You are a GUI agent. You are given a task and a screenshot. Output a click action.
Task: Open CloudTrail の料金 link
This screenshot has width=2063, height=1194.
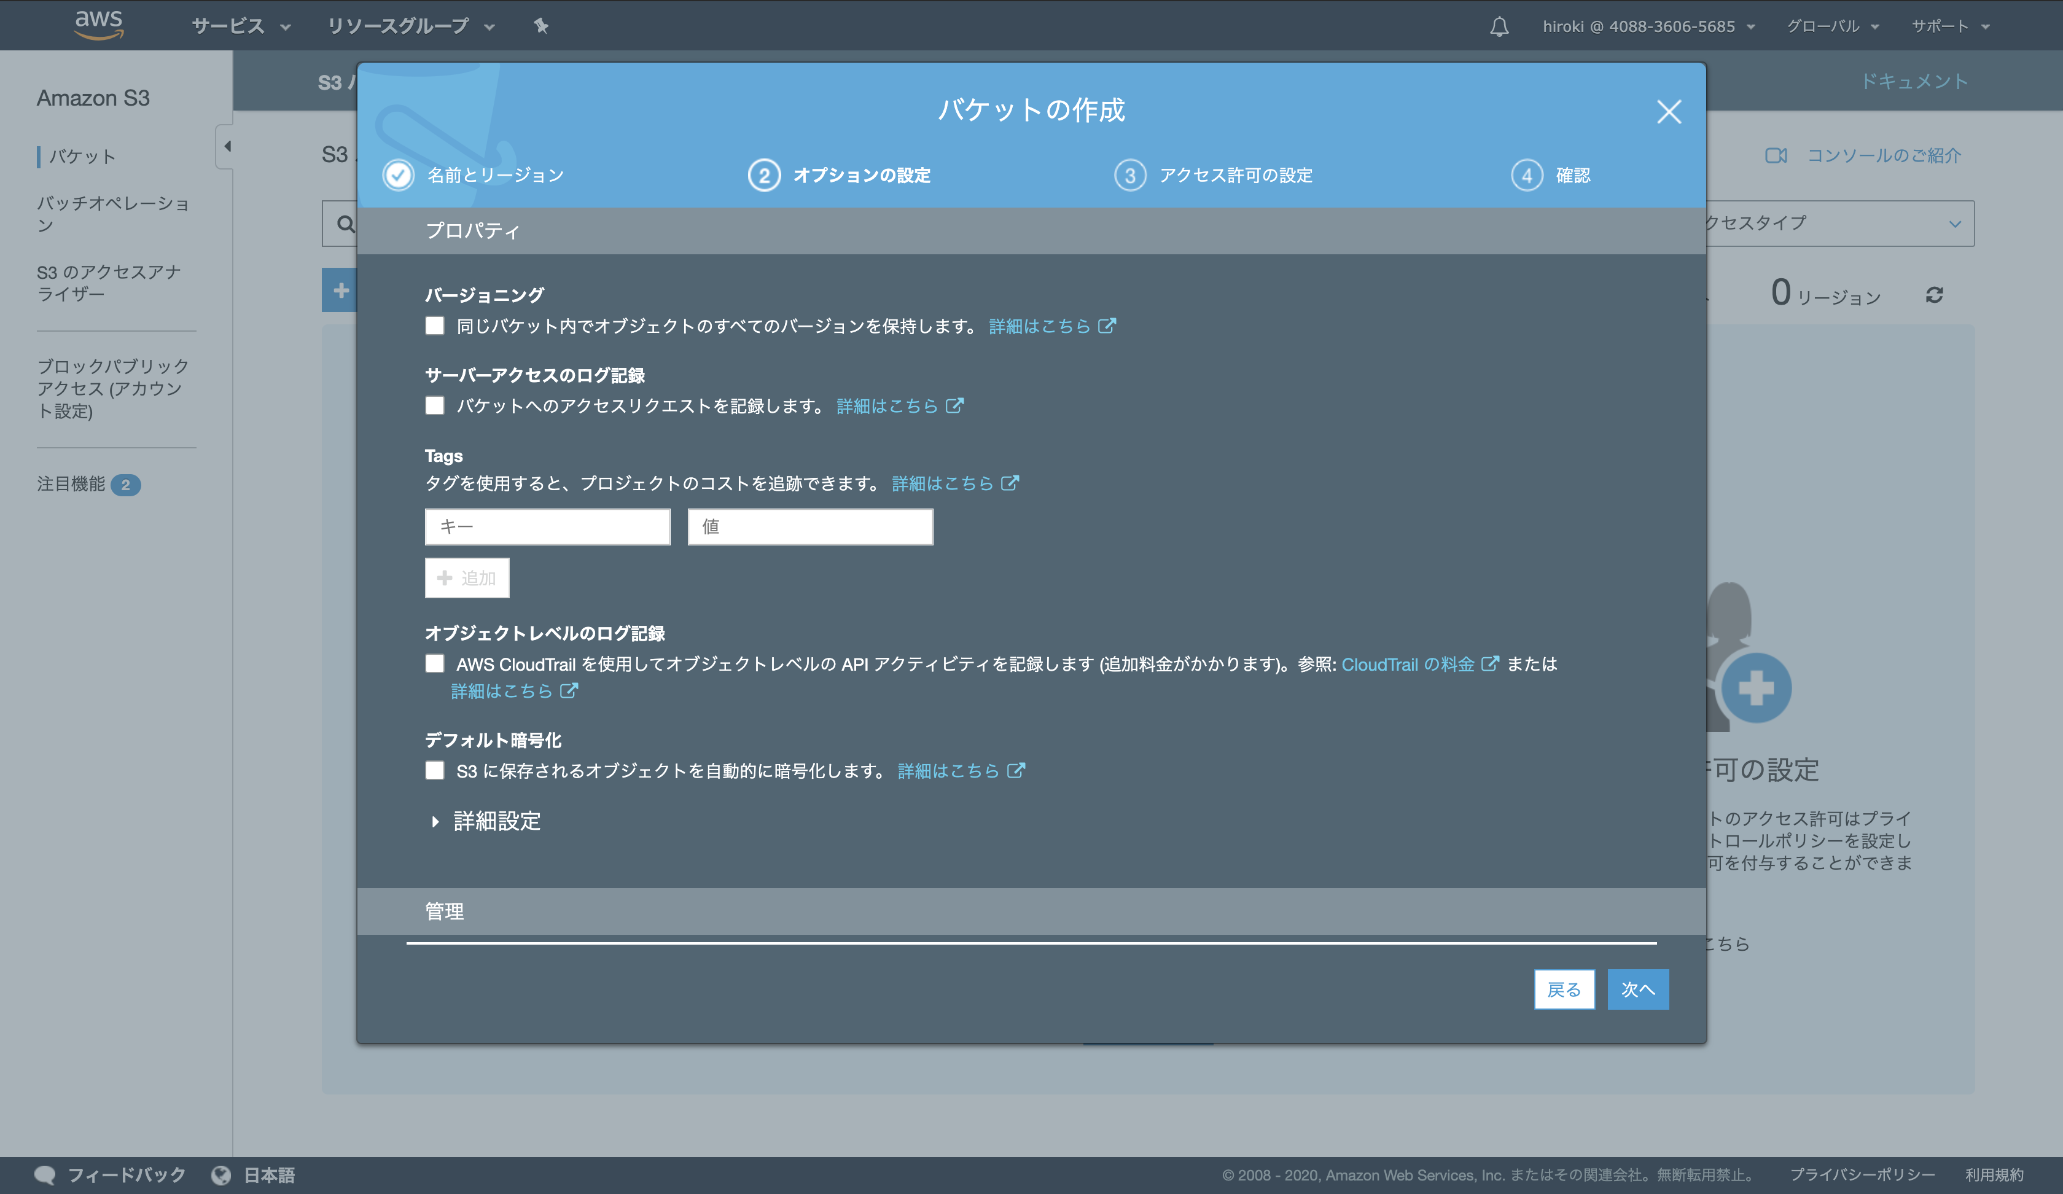[x=1407, y=664]
